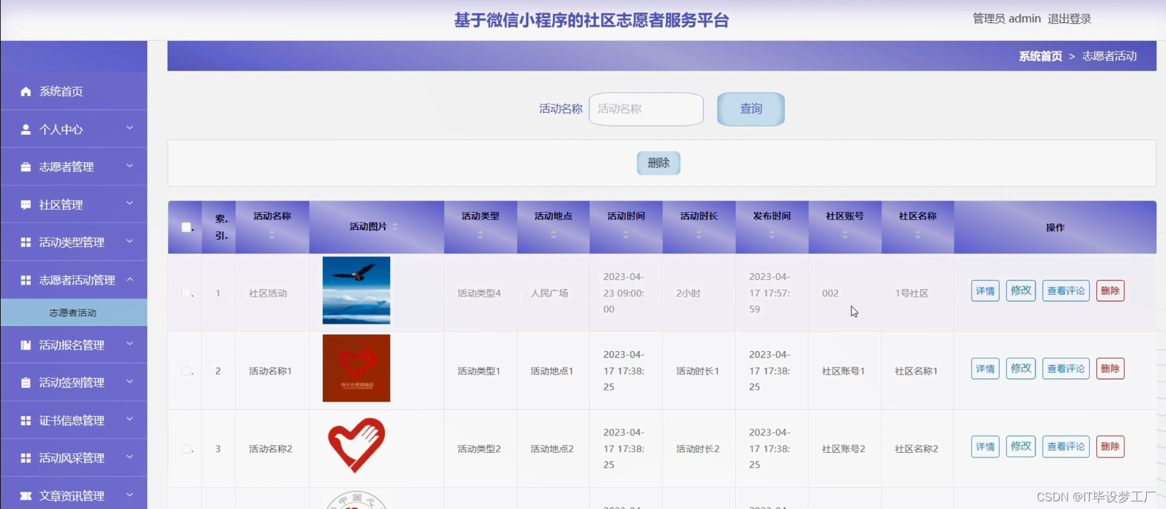Click the icon beside 文章资讯管理
This screenshot has width=1166, height=509.
[26, 496]
